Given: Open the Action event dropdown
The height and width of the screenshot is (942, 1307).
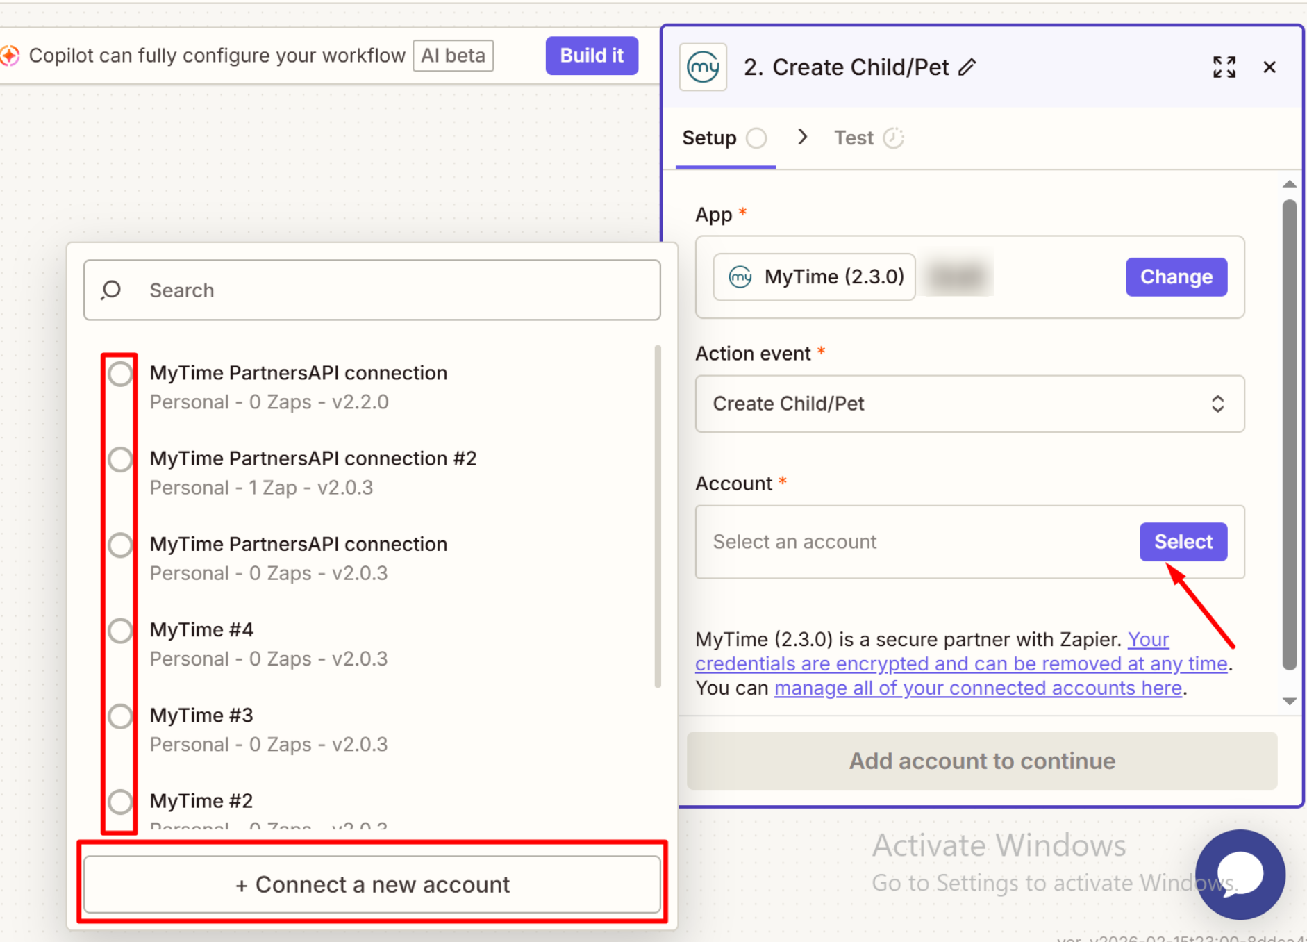Looking at the screenshot, I should click(969, 404).
